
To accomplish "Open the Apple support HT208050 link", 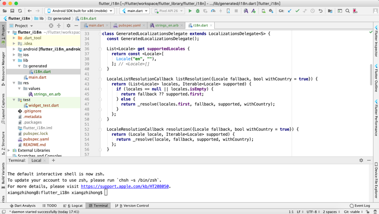I will (x=125, y=186).
